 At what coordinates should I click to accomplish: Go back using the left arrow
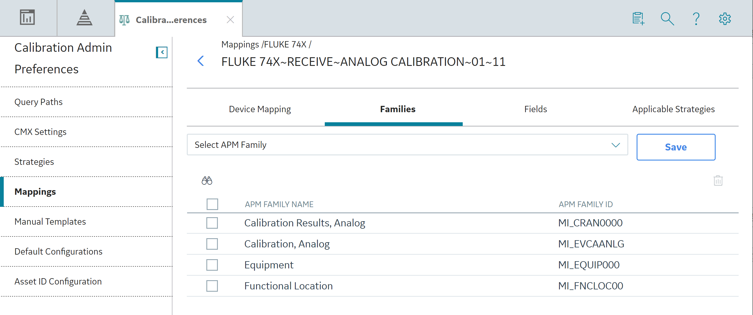(x=201, y=61)
